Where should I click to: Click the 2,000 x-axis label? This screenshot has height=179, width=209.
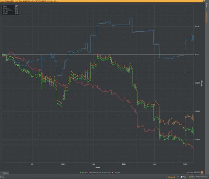point(124,164)
